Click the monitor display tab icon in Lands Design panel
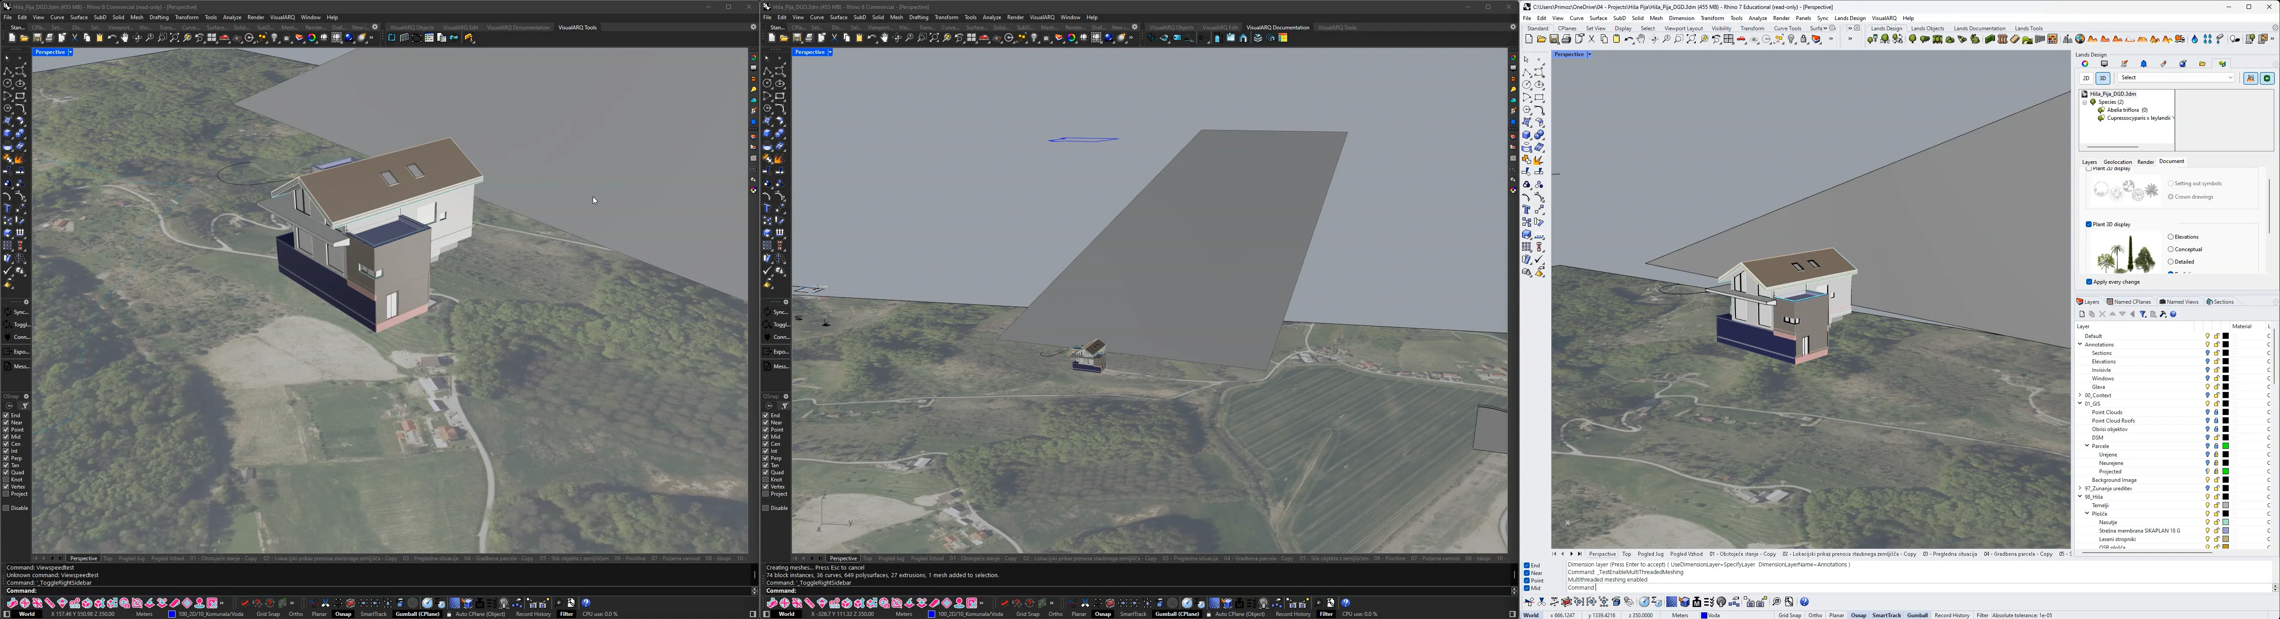2280x619 pixels. [x=2105, y=64]
